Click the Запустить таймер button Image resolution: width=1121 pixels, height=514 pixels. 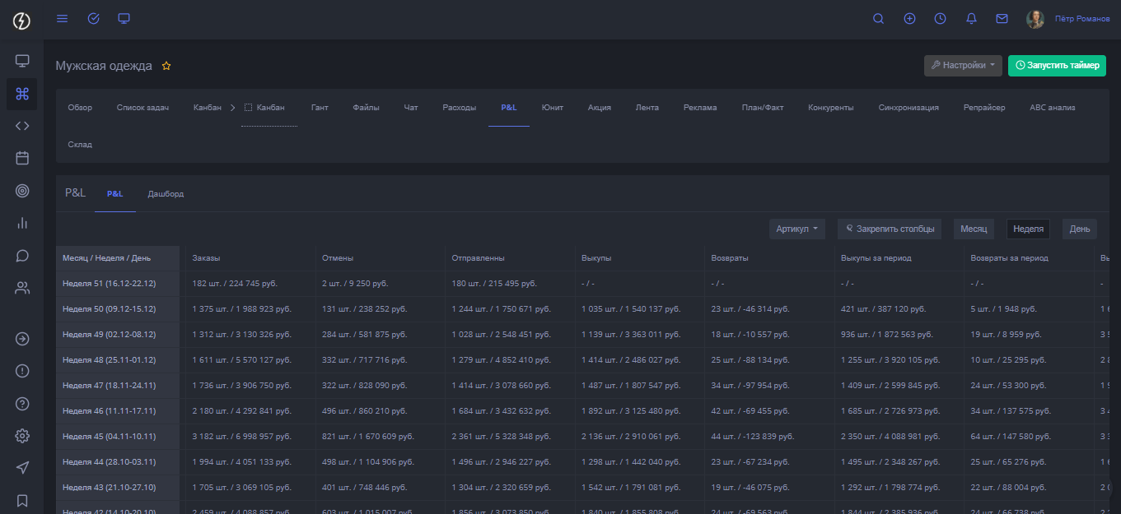point(1057,66)
